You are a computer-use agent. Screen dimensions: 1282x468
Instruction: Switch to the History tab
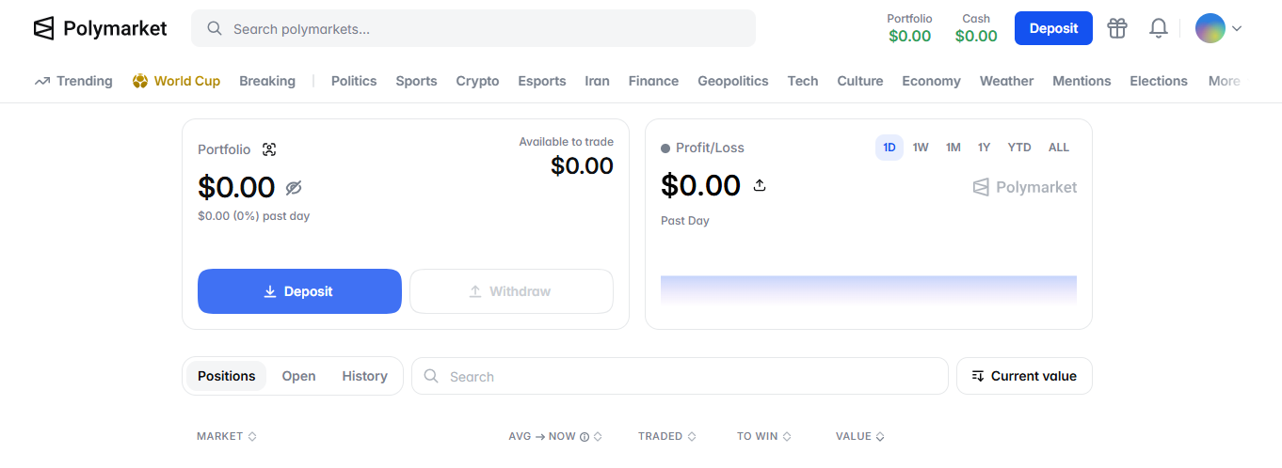tap(364, 376)
